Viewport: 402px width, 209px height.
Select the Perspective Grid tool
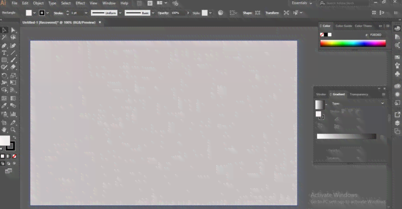tap(13, 90)
